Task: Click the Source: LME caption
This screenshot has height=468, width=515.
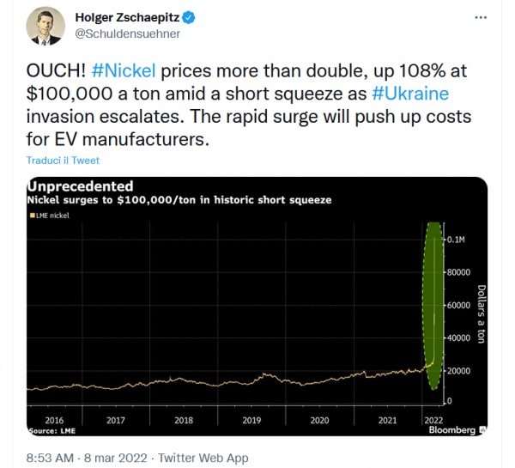Action: (x=51, y=431)
